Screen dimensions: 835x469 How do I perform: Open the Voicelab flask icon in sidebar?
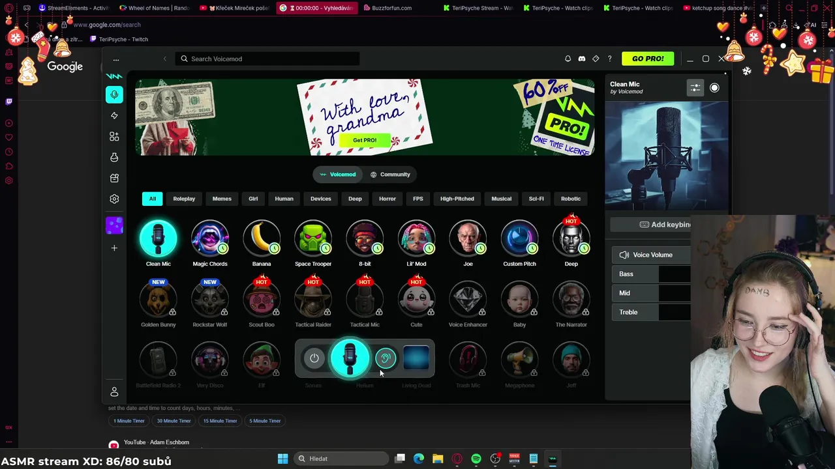[114, 157]
